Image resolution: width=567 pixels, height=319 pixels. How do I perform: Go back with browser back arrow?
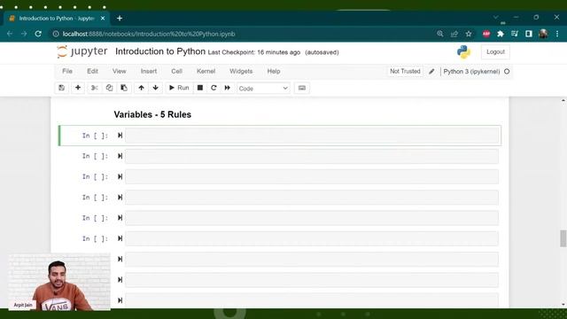(x=10, y=34)
